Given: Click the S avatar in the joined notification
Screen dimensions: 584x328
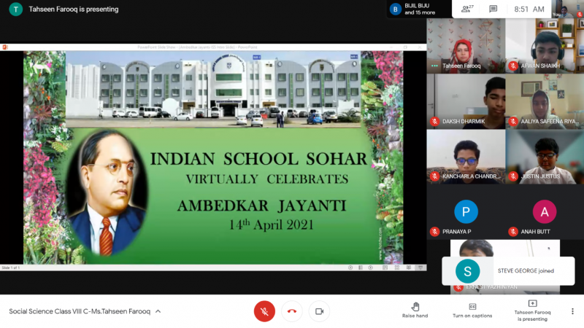Looking at the screenshot, I should click(x=467, y=271).
